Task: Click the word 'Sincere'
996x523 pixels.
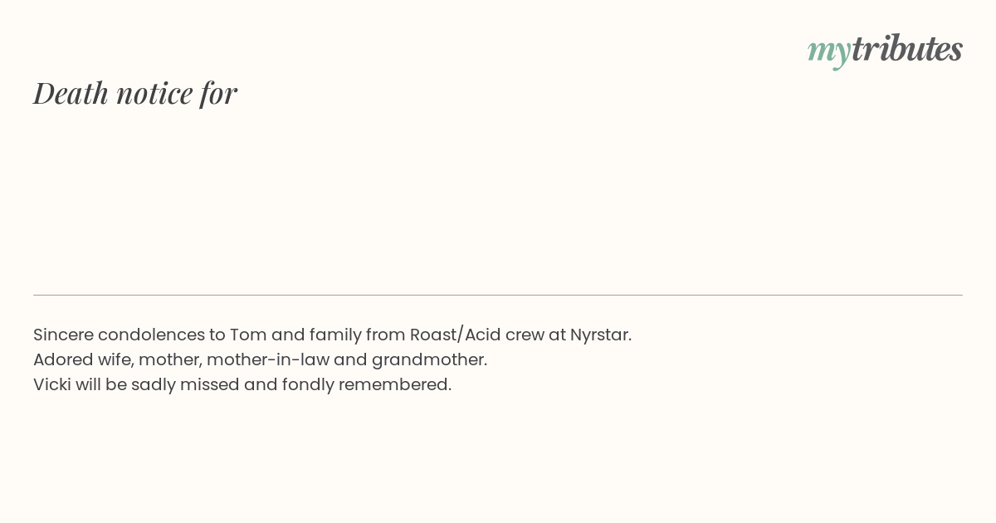Action: [x=63, y=335]
